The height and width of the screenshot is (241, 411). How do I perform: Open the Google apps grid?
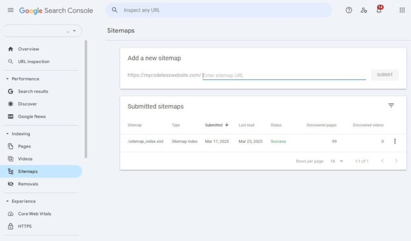coord(402,10)
